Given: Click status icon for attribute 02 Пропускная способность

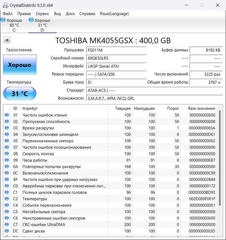Looking at the screenshot, I should [7, 121].
